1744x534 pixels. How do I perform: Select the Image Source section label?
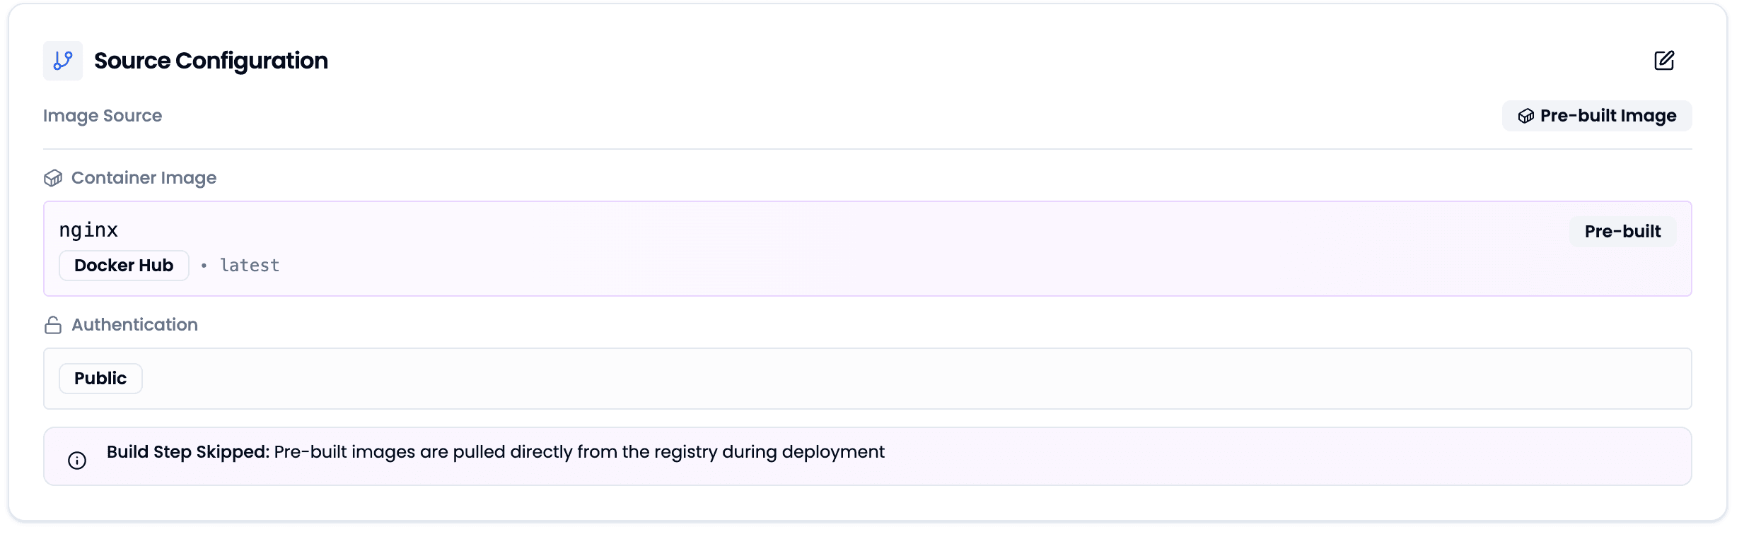click(102, 115)
